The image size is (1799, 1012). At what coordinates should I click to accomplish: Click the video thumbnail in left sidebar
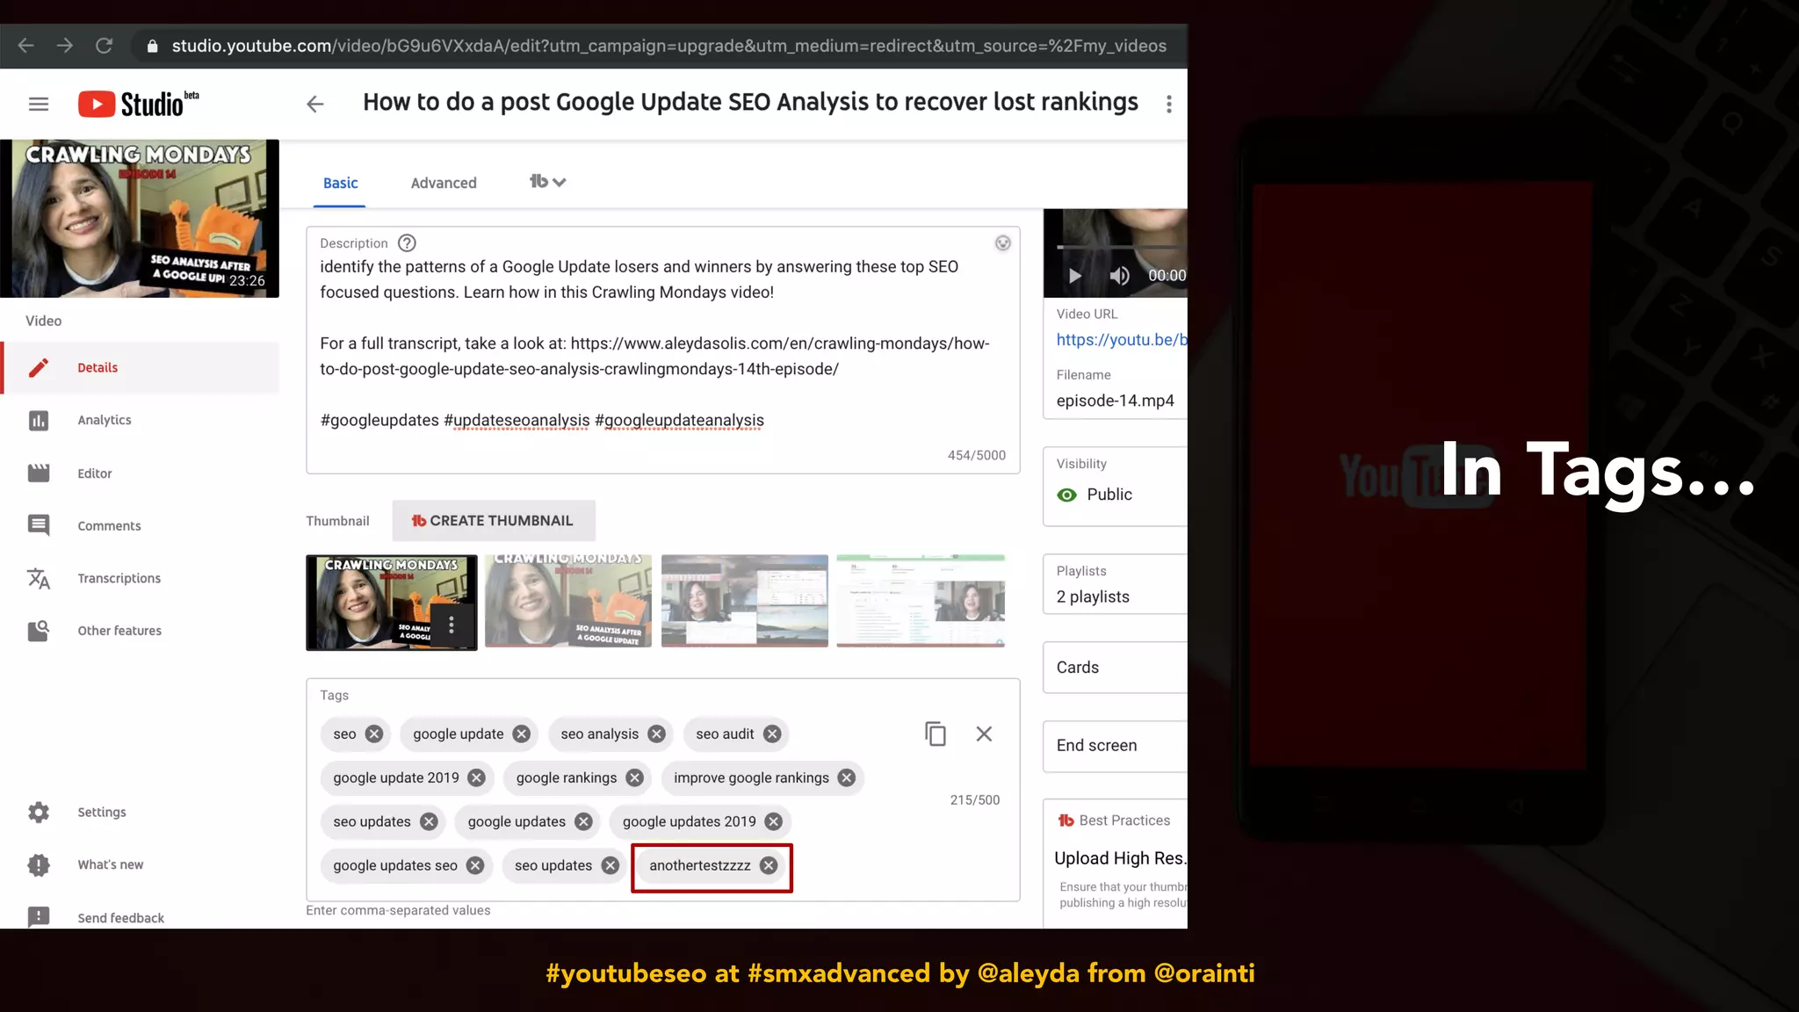140,219
